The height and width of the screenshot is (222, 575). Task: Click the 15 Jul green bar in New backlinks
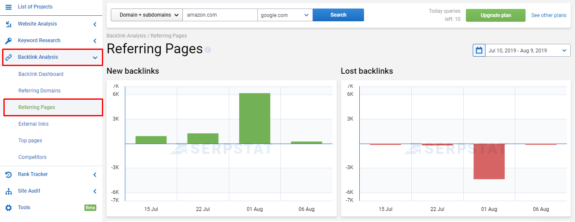point(151,140)
